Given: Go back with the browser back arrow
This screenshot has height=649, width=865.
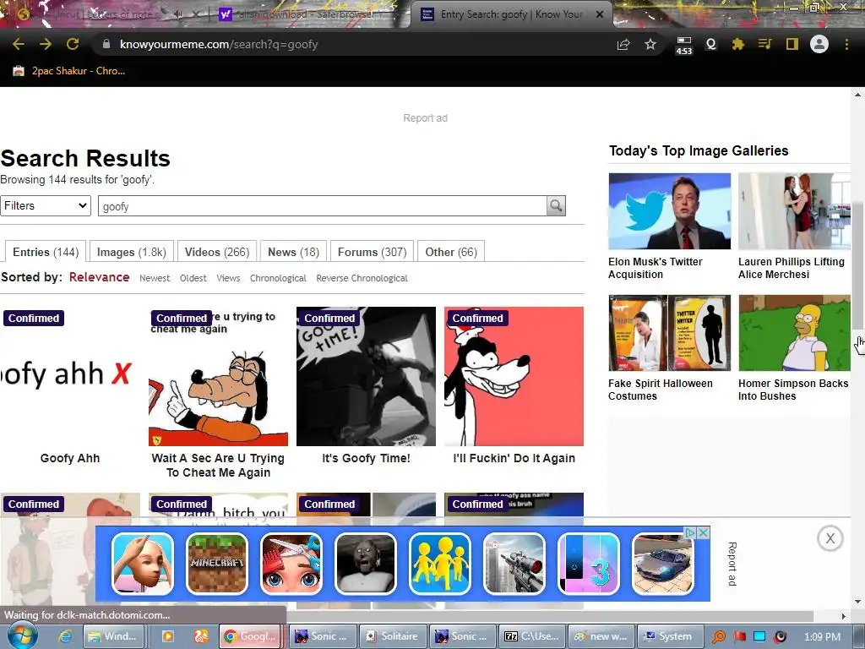Looking at the screenshot, I should click(19, 44).
